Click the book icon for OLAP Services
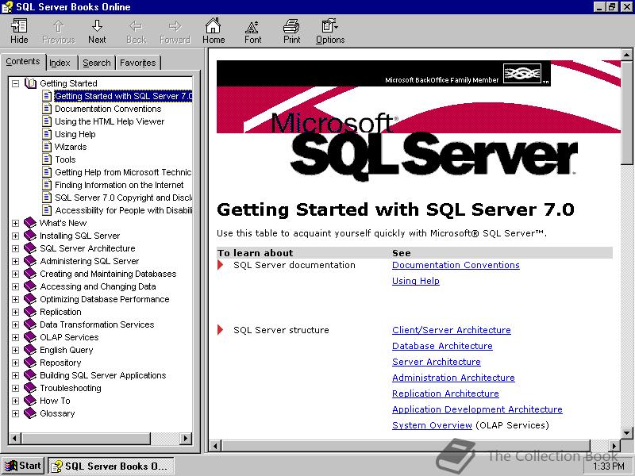The image size is (635, 476). point(30,337)
